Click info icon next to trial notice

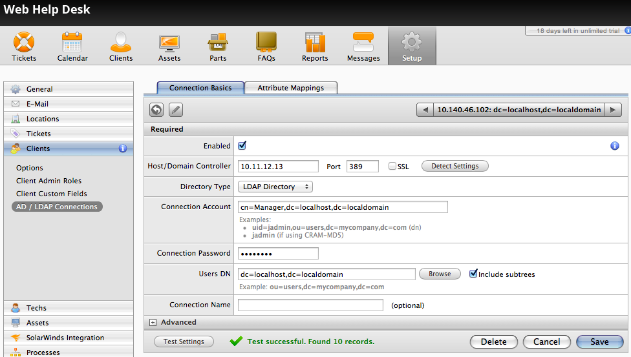coord(627,30)
